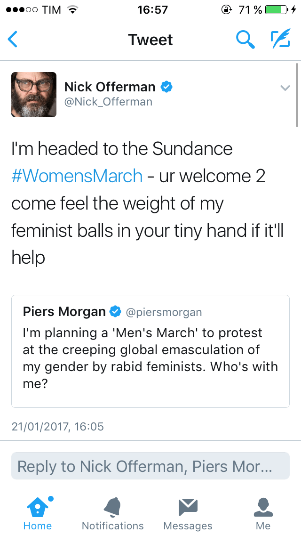Image resolution: width=301 pixels, height=535 pixels.
Task: Open the quoted Piers Morgan tweet
Action: [x=150, y=358]
